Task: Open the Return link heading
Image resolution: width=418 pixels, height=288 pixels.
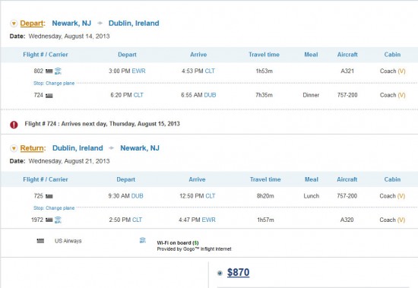Action: coord(32,148)
